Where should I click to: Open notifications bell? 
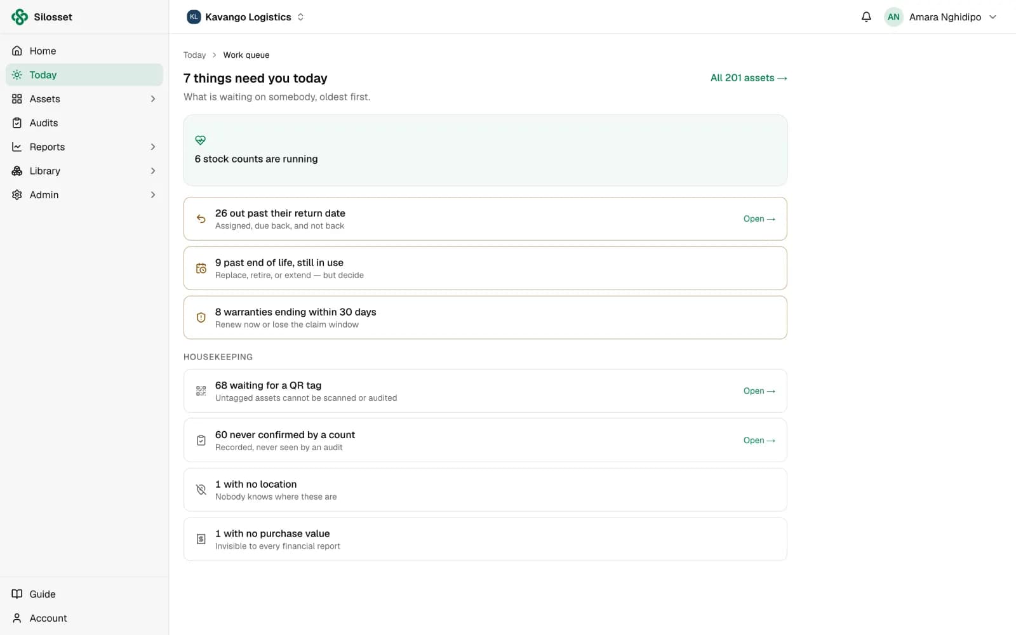pos(866,17)
